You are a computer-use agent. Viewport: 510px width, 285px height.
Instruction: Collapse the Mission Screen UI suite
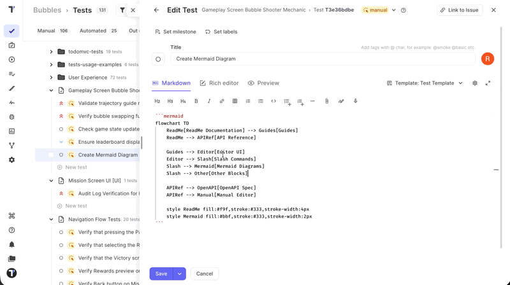[51, 181]
